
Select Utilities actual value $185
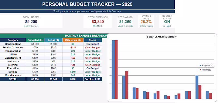(x=53, y=54)
